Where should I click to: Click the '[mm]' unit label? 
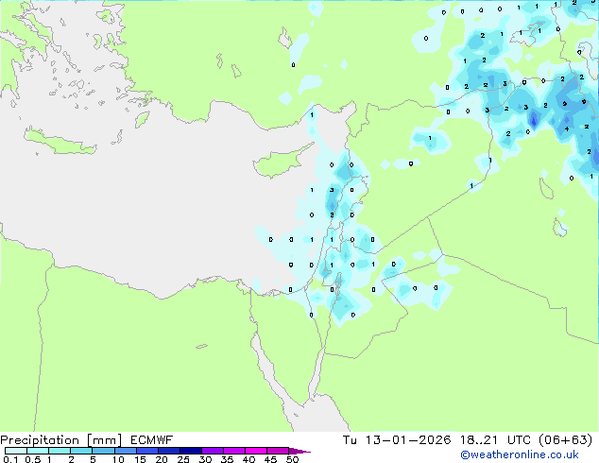[x=104, y=440]
